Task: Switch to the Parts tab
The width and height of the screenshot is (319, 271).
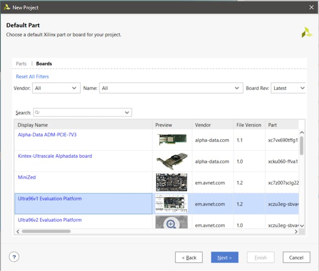Action: tap(21, 63)
